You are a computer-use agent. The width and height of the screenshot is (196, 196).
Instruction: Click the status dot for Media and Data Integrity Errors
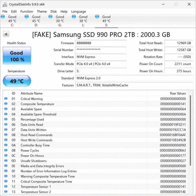(6, 166)
